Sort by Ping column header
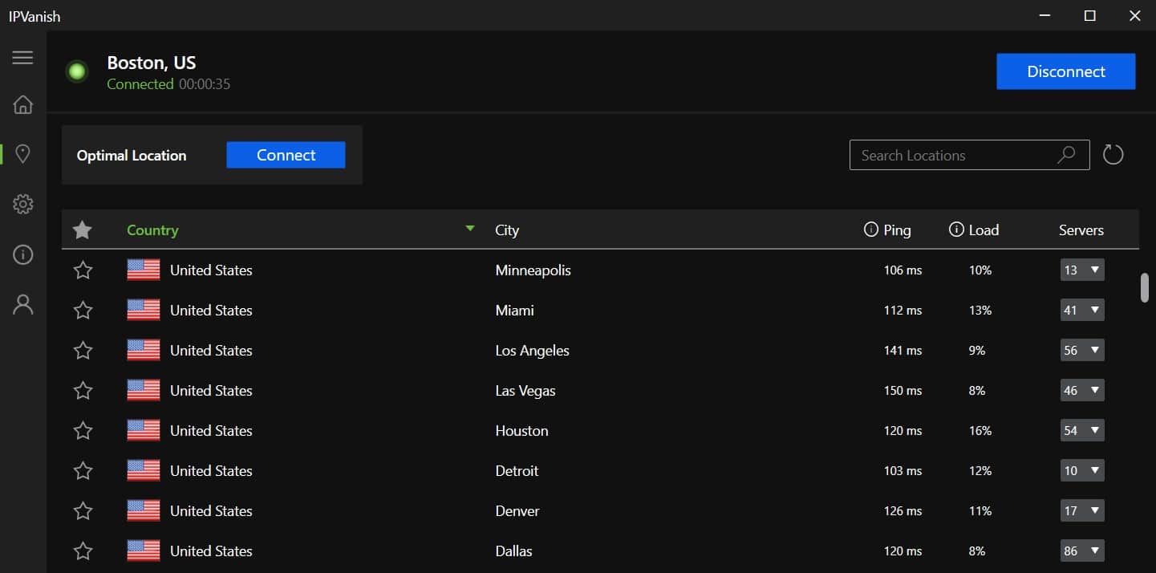Screen dimensions: 1156x573 [897, 230]
